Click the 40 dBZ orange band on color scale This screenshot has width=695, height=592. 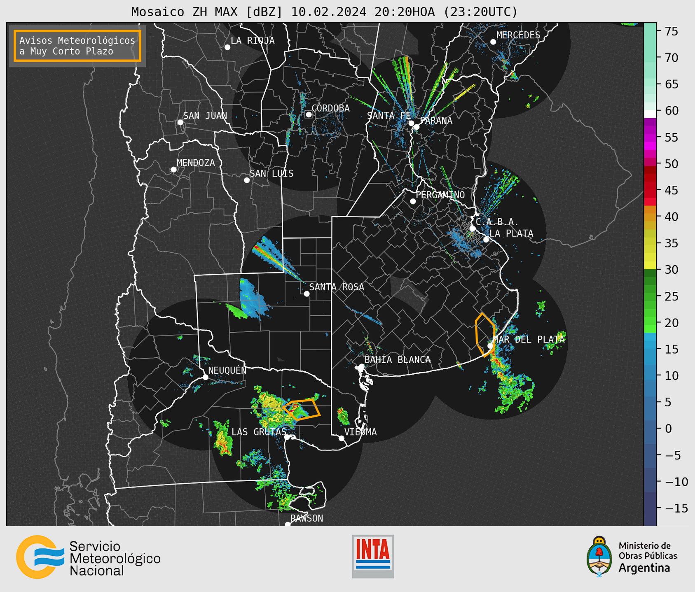[650, 217]
